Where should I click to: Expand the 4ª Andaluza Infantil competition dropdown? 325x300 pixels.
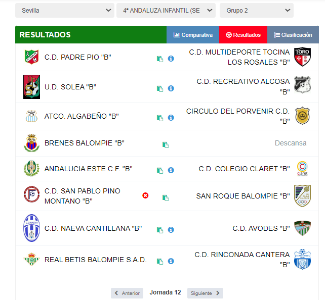pyautogui.click(x=166, y=10)
